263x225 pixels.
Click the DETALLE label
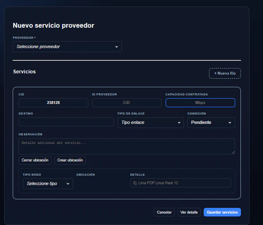[137, 175]
